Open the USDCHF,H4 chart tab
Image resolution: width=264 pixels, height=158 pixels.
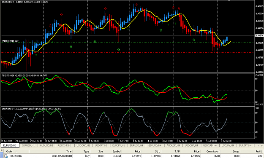tap(191, 146)
